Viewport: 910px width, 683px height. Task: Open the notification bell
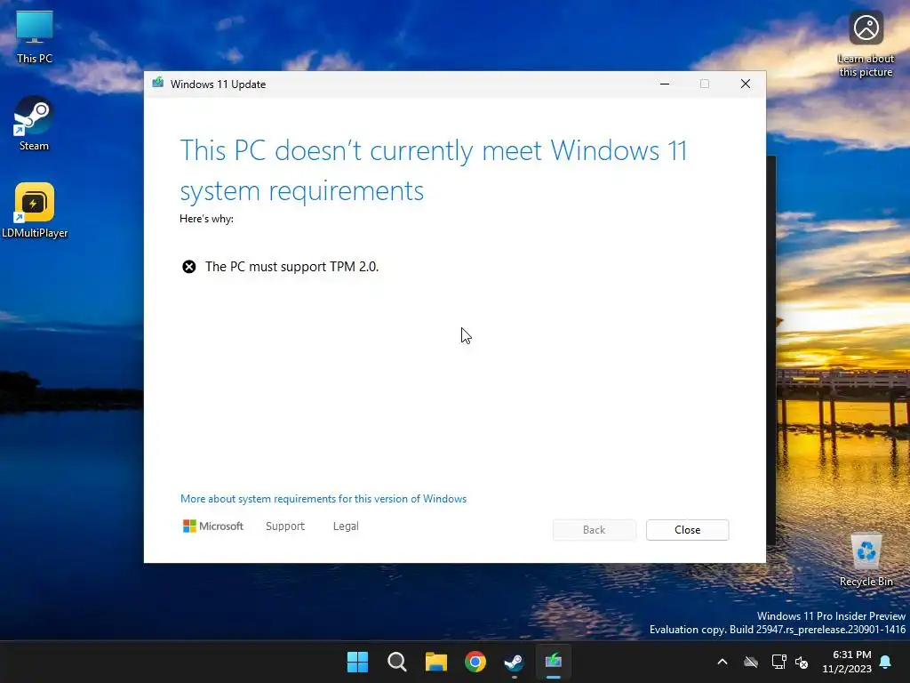[x=886, y=662]
